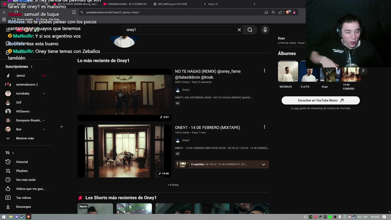
Task: Open Steam from the taskbar
Action: point(23,217)
